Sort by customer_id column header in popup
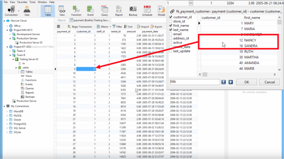The width and height of the screenshot is (284, 159). [222, 17]
